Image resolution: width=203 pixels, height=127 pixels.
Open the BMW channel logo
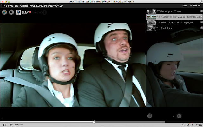pyautogui.click(x=18, y=12)
